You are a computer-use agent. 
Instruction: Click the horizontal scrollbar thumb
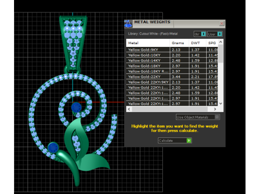point(170,109)
